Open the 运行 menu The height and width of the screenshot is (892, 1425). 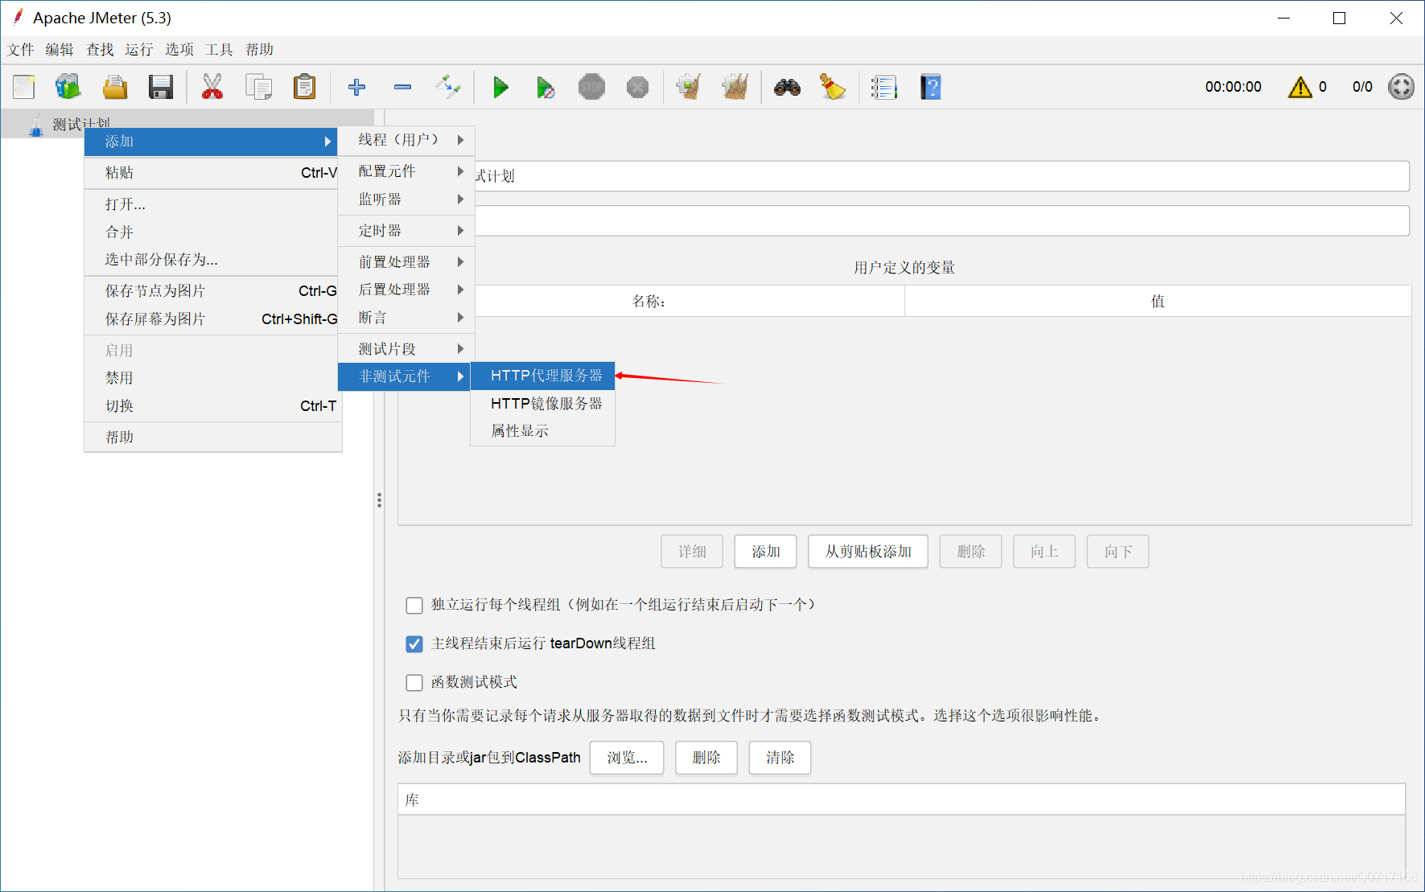coord(139,50)
